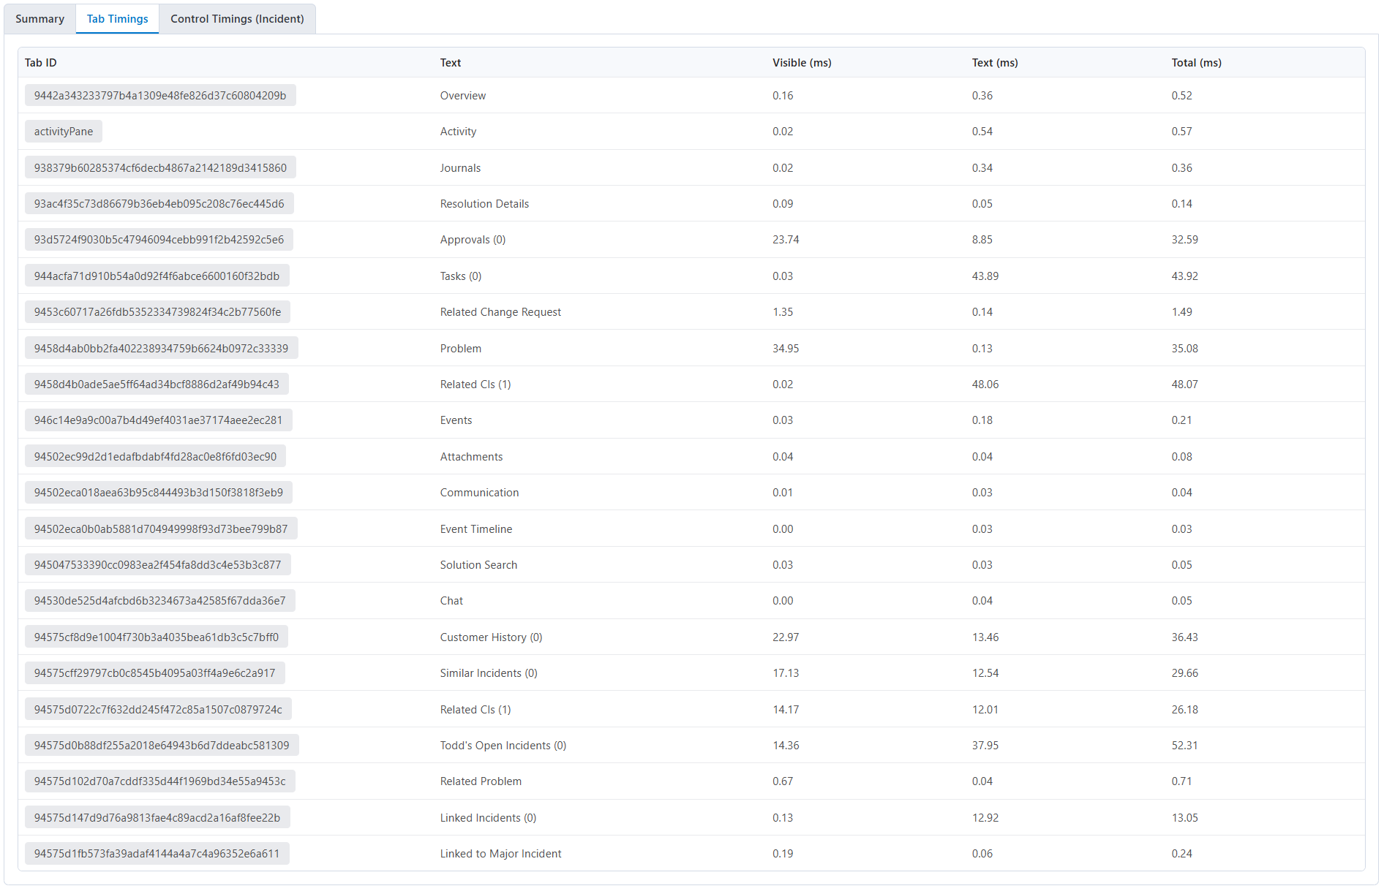Click the Problem row label

click(460, 349)
